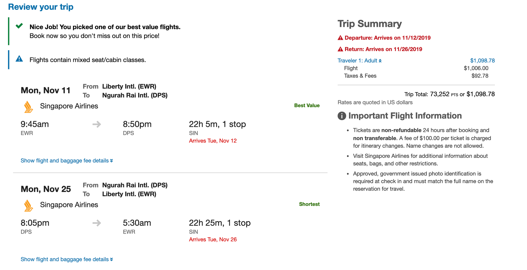The height and width of the screenshot is (270, 527).
Task: Click the green checkmark next to best value message
Action: (x=19, y=26)
